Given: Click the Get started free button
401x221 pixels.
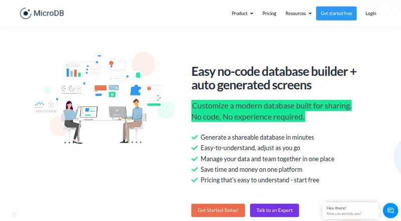Looking at the screenshot, I should [x=336, y=14].
